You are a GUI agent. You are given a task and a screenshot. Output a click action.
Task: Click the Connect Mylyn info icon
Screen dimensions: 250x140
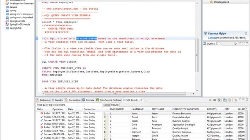[205, 33]
